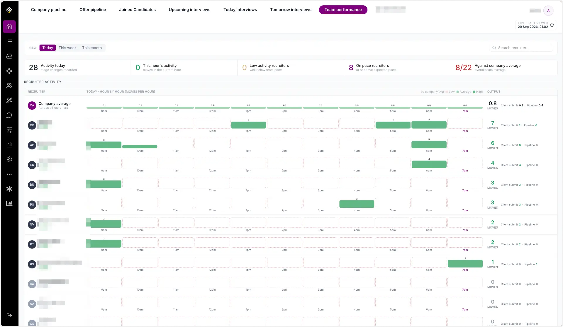
Task: Open the people/users sidebar icon
Action: pos(9,86)
